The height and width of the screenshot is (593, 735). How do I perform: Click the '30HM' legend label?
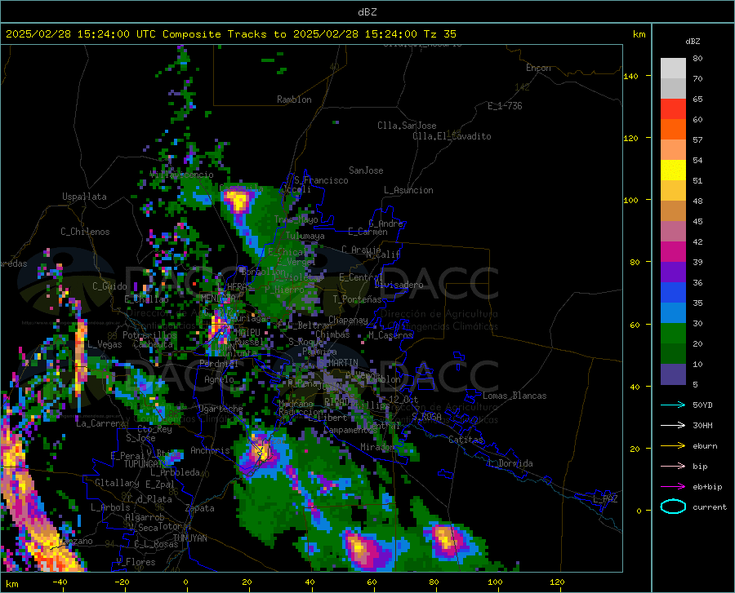(x=702, y=425)
